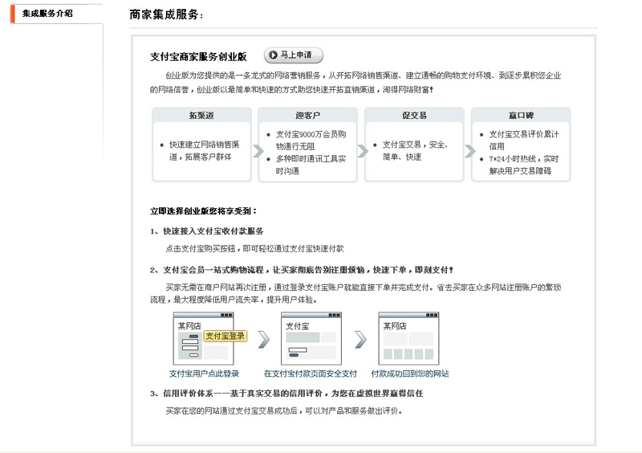Click the 支付宝 payment window thumbnail

point(311,338)
